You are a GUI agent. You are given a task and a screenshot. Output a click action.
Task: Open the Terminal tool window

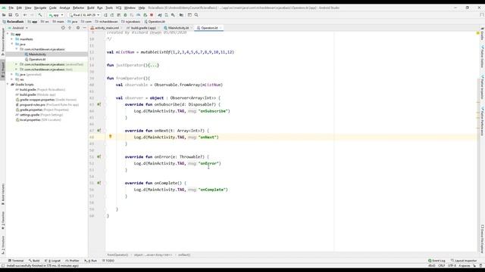tap(16, 261)
